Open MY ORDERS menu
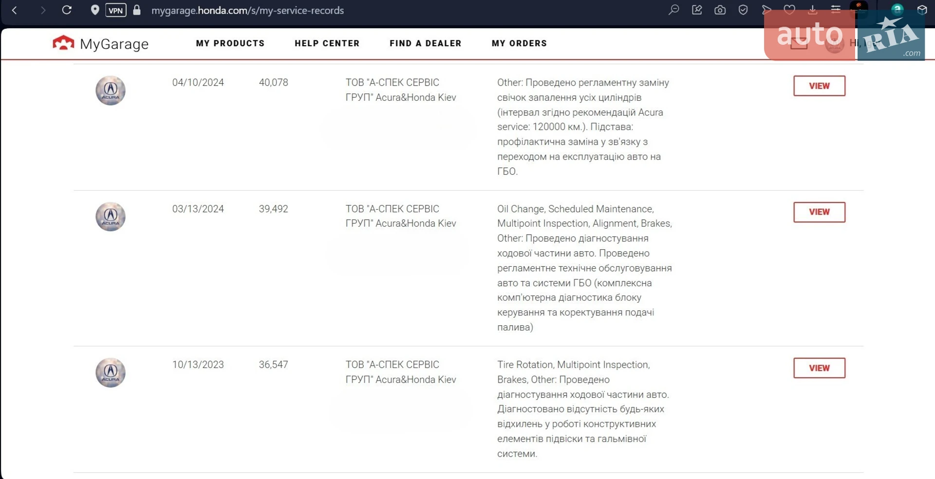Screen dimensions: 935x479 point(519,43)
